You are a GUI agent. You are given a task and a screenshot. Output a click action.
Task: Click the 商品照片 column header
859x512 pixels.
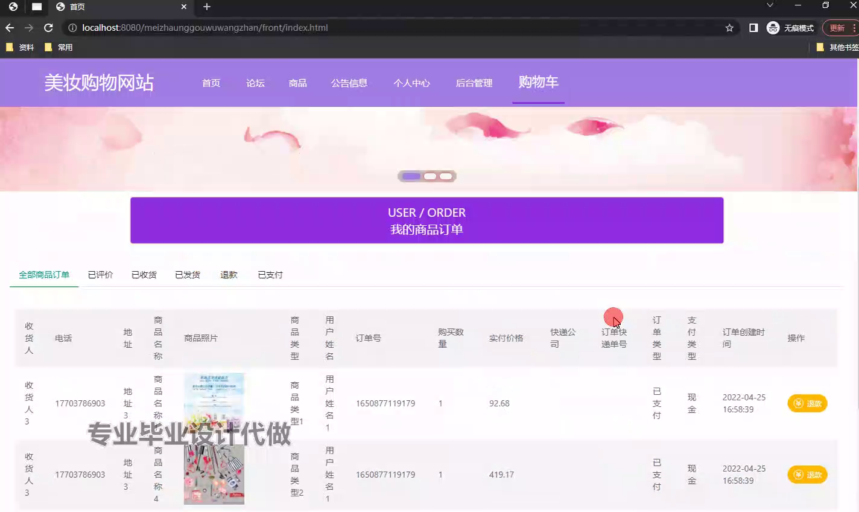[201, 338]
